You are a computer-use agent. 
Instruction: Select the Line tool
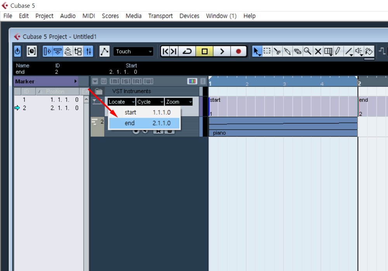point(349,51)
